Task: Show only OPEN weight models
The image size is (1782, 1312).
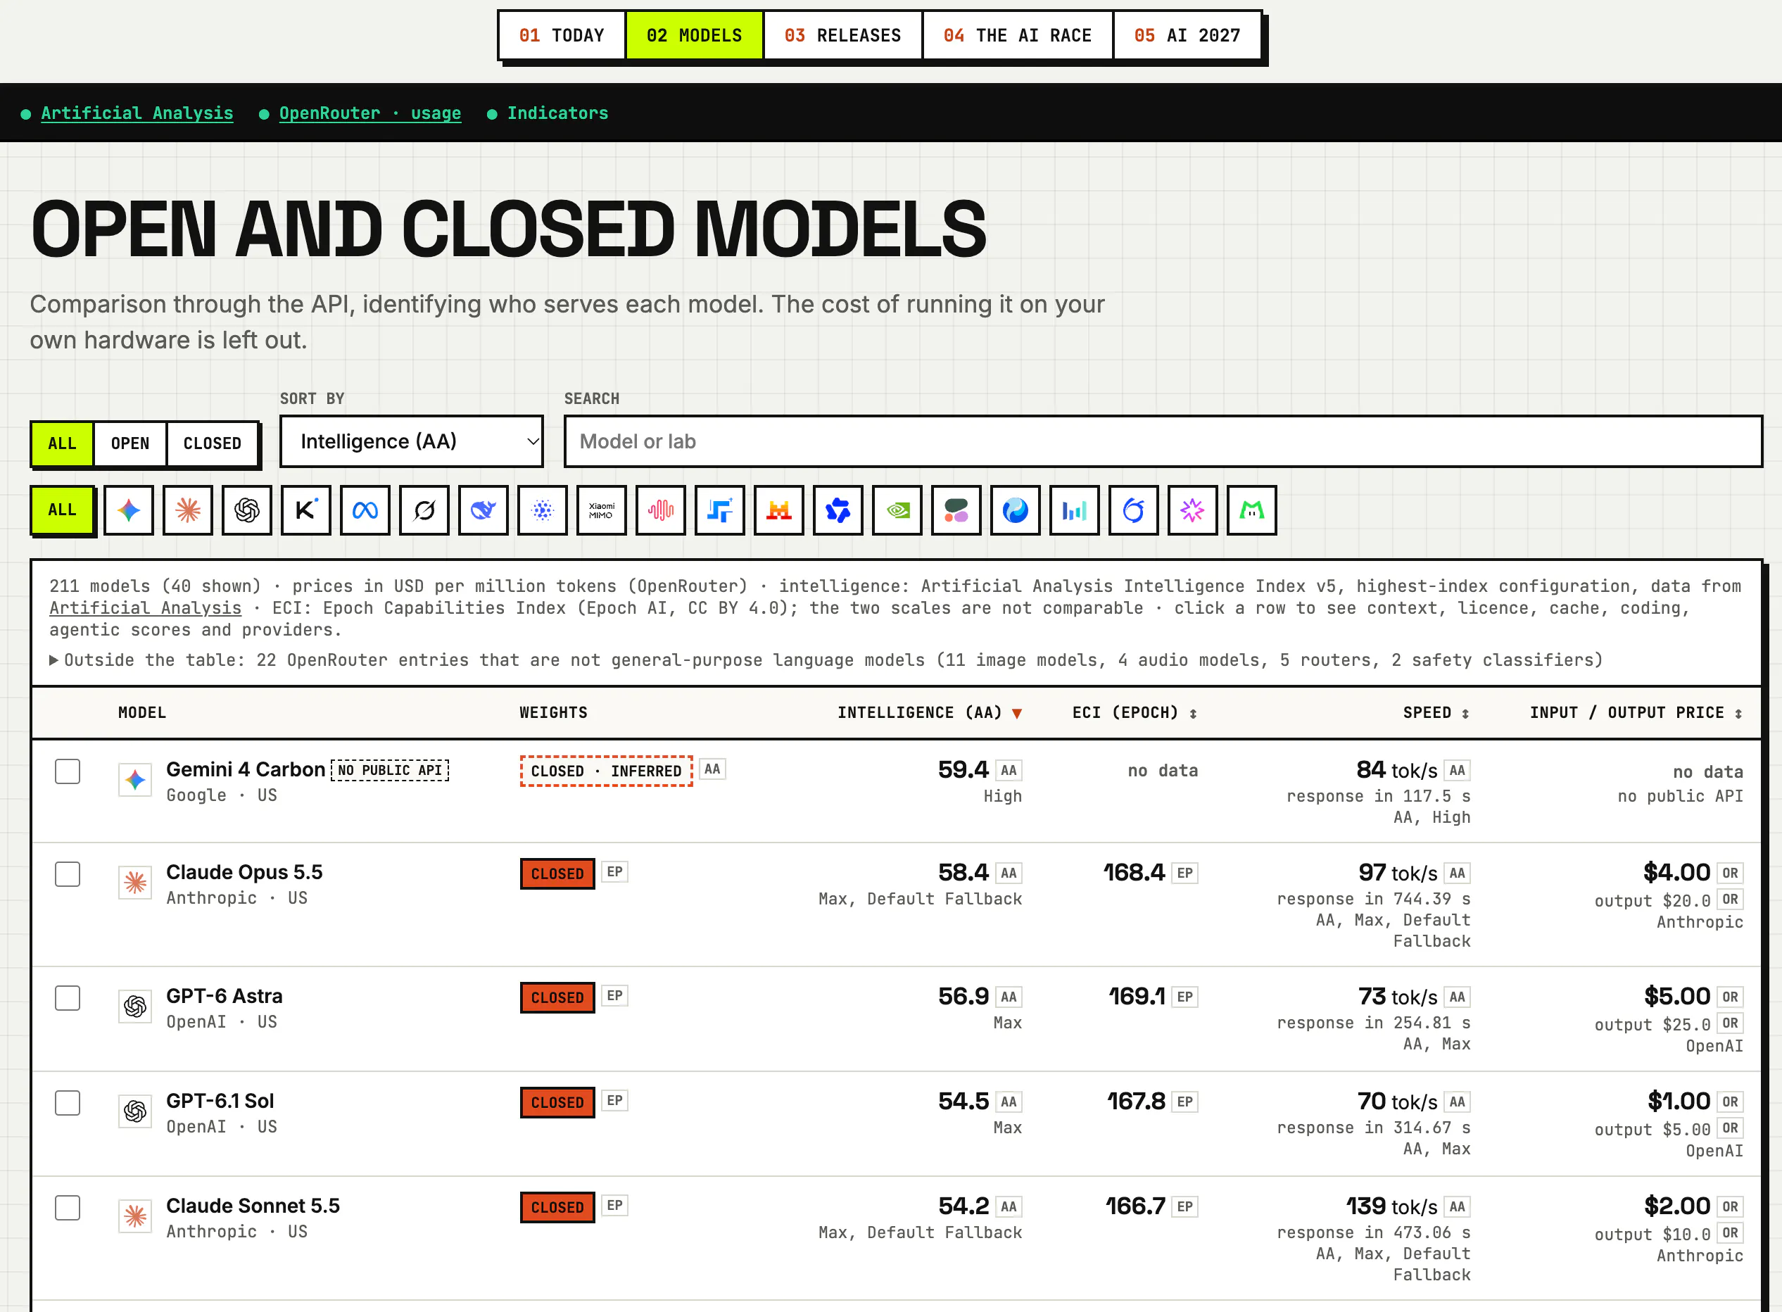Action: tap(130, 443)
